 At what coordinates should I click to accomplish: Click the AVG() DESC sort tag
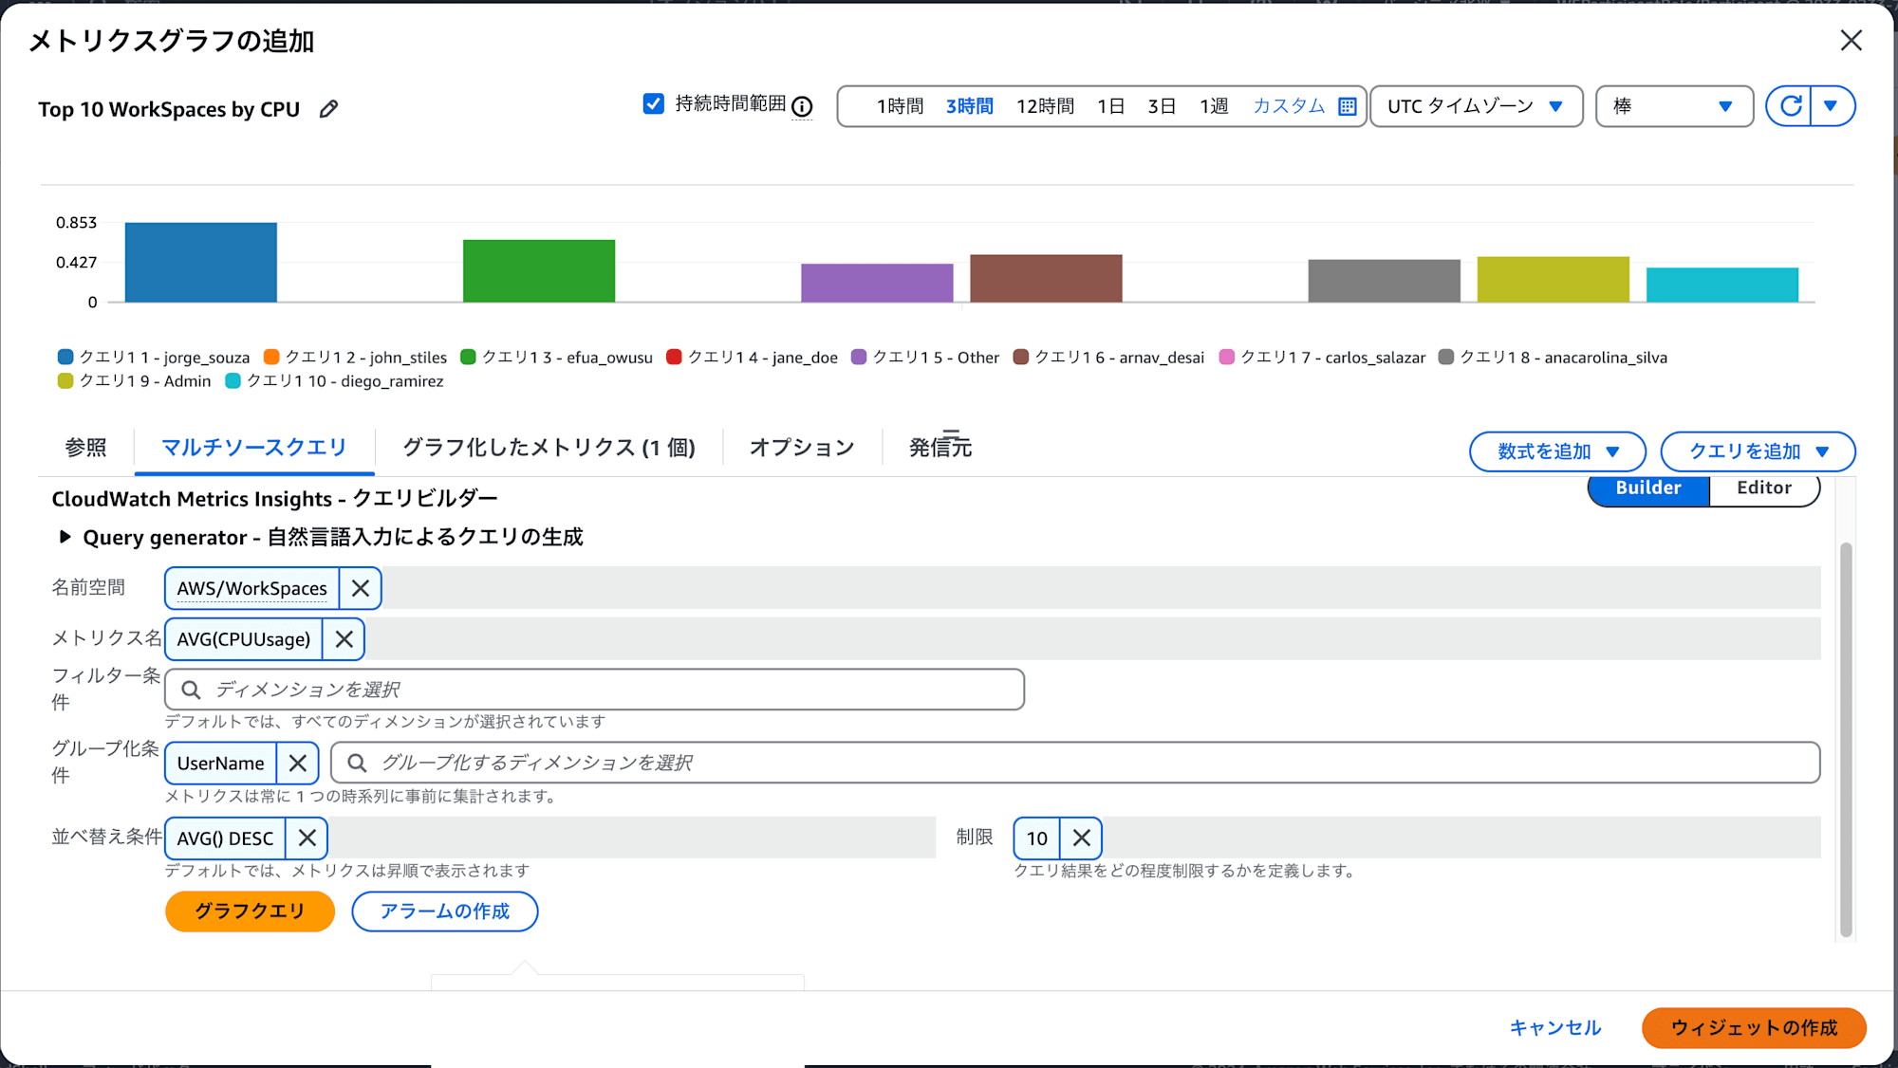(225, 838)
